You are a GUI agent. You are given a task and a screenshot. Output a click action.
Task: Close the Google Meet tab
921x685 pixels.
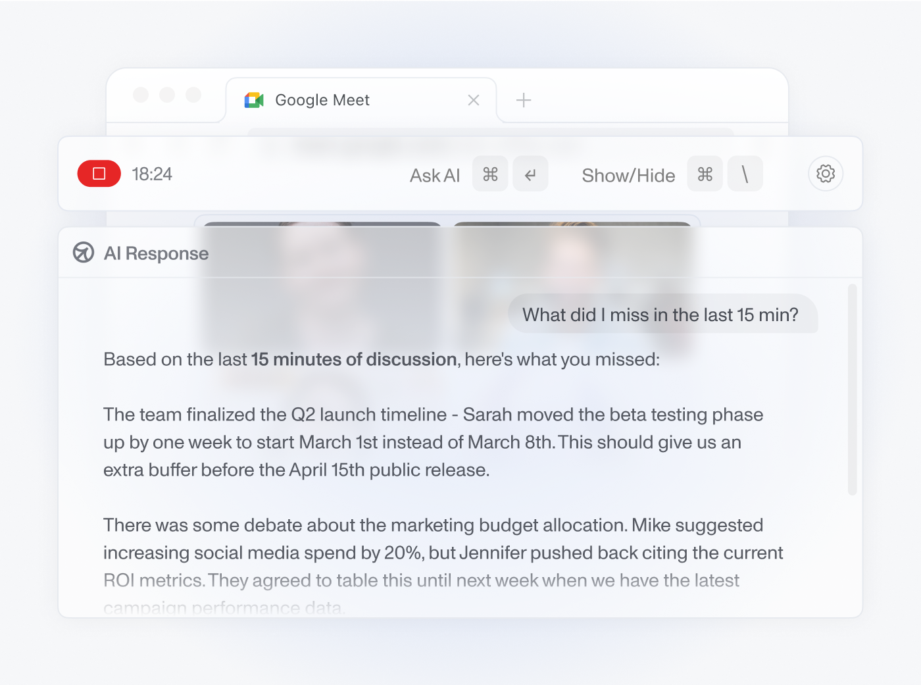click(x=474, y=100)
